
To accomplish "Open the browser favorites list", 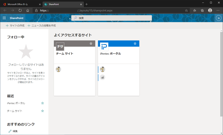I will click(195, 11).
